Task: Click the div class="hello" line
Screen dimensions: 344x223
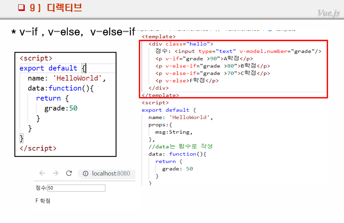Action: coord(181,44)
